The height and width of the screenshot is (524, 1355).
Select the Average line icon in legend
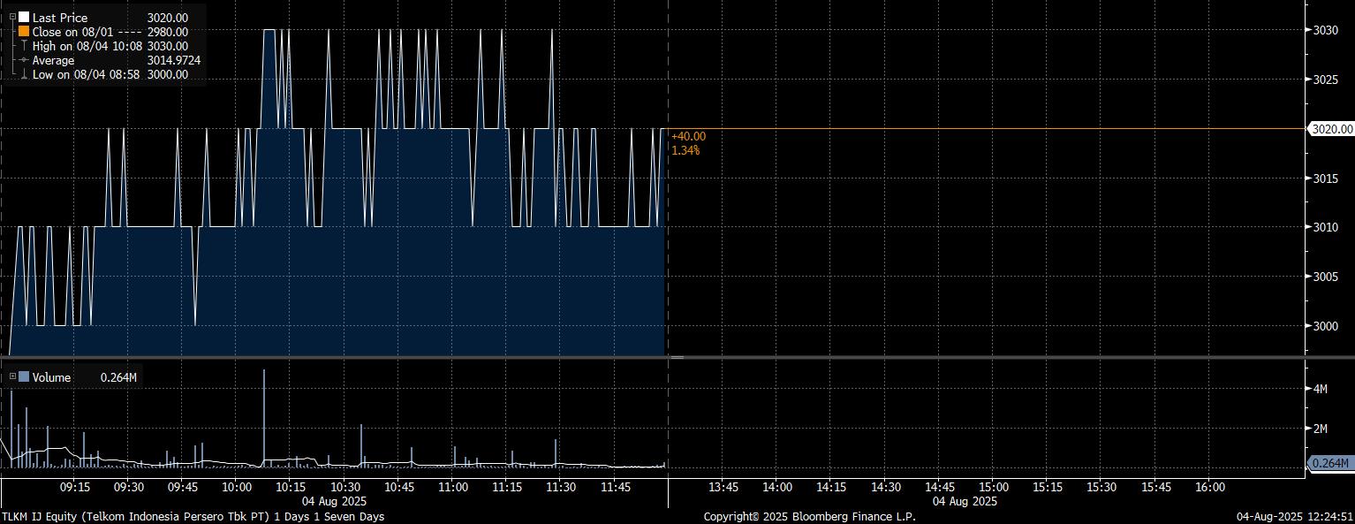[x=24, y=60]
